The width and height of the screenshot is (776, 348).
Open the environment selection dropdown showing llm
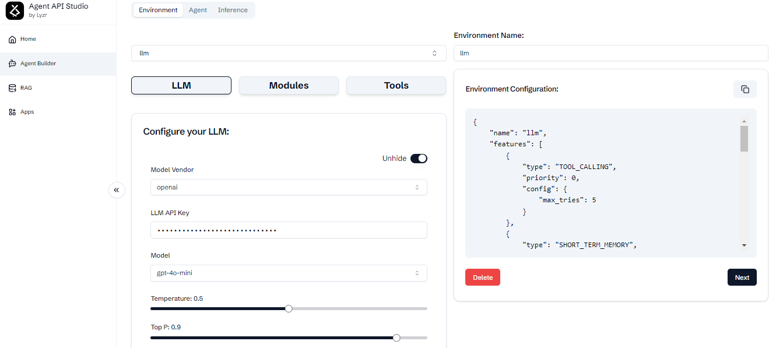[x=289, y=52]
